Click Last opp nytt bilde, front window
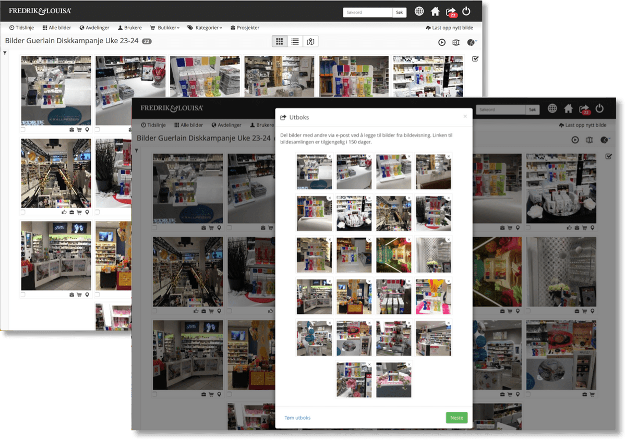Screen dimensions: 626x440 pyautogui.click(x=582, y=125)
